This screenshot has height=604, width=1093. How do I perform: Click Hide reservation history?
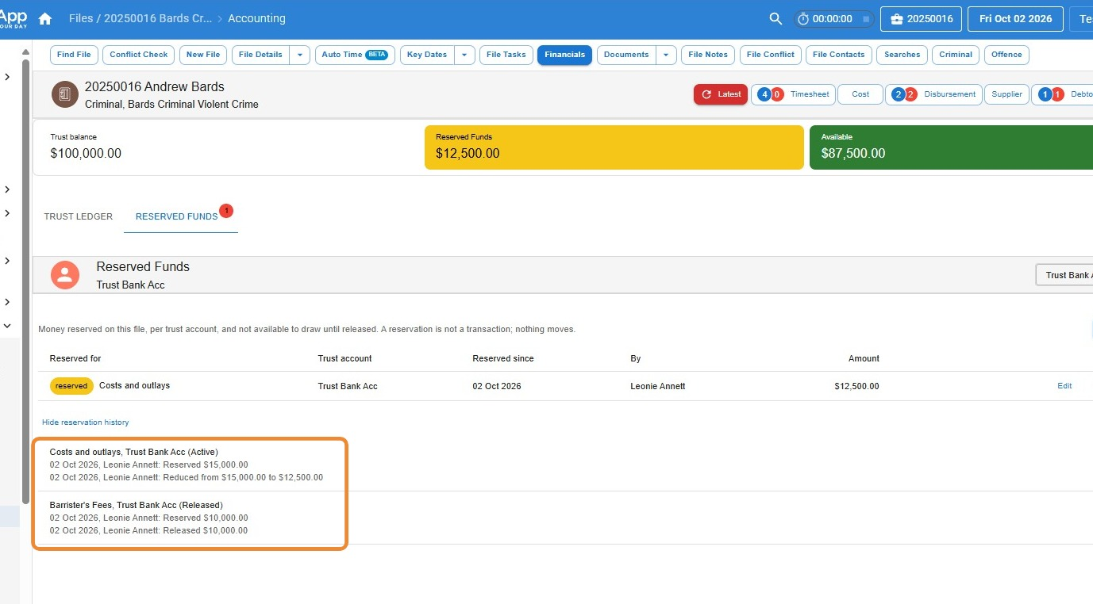pyautogui.click(x=85, y=422)
